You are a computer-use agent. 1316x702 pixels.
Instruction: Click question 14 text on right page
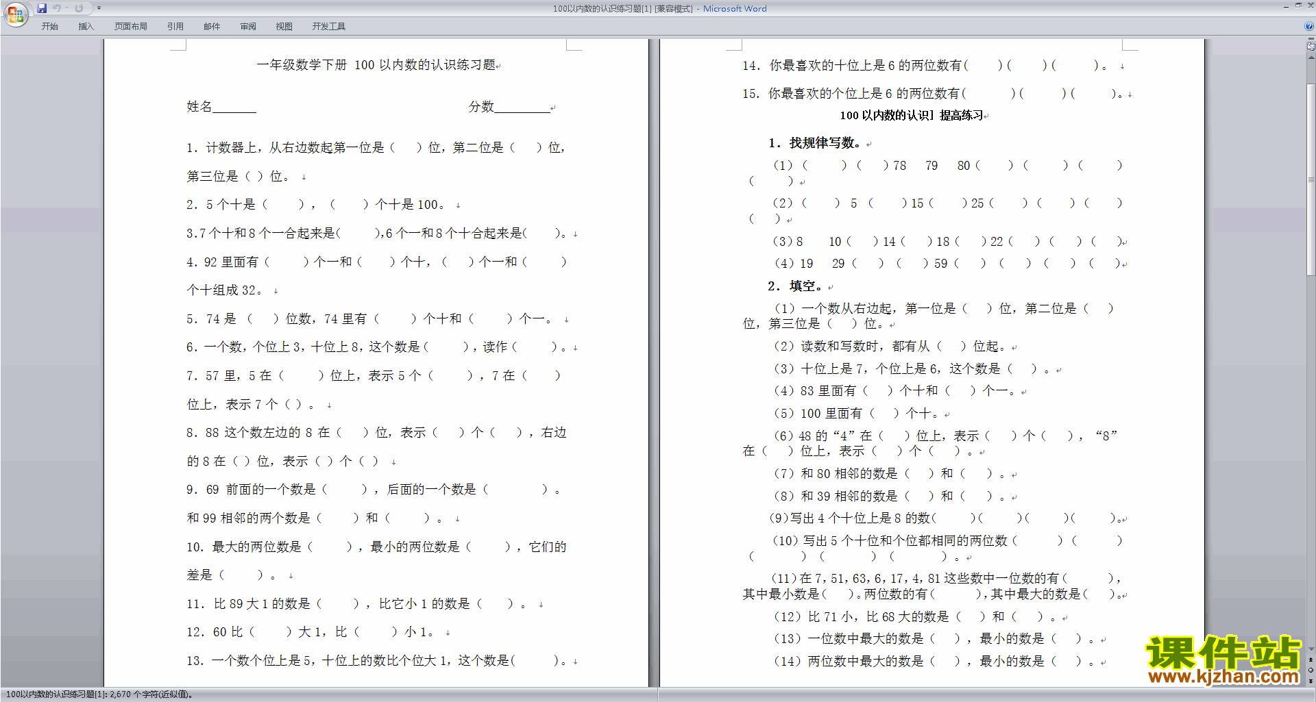click(925, 66)
